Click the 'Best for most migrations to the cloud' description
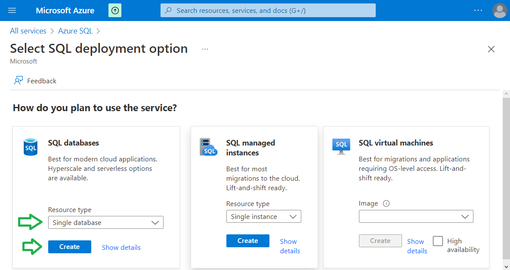510x270 pixels. tap(263, 178)
